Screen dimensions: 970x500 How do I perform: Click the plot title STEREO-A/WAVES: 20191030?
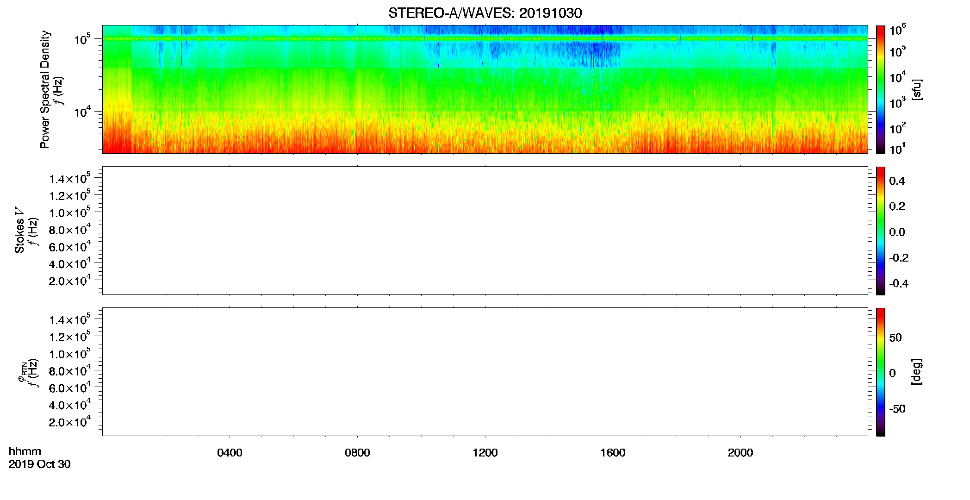click(485, 13)
